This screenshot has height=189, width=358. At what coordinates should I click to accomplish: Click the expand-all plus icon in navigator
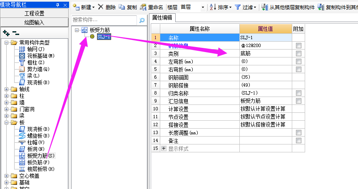6,33
